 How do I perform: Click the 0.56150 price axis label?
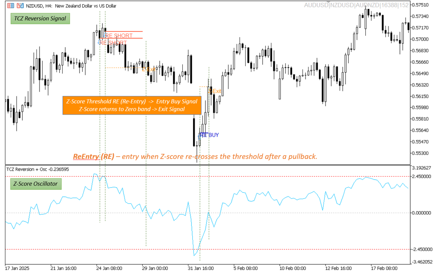click(x=420, y=96)
